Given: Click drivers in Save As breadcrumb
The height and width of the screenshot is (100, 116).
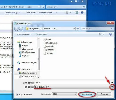Looking at the screenshot, I should tap(47, 29).
